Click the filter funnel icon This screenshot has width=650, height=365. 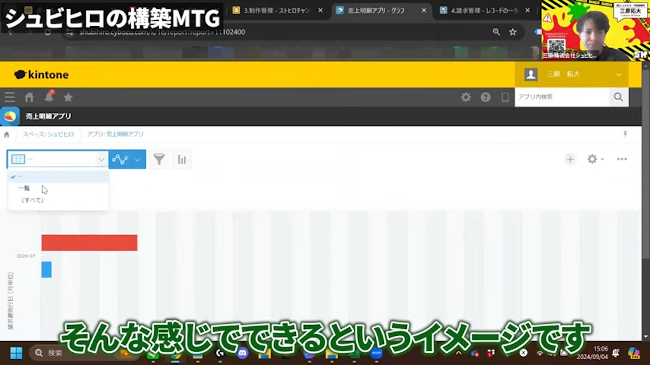pos(159,159)
